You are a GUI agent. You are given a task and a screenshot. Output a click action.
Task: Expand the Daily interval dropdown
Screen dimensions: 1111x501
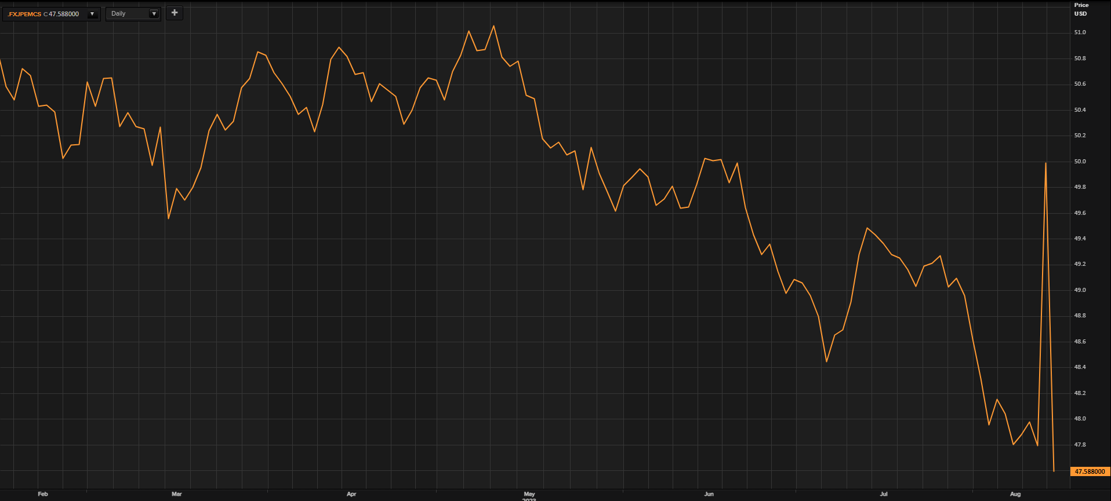pyautogui.click(x=154, y=14)
